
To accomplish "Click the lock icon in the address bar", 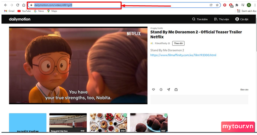I will [x=31, y=5].
